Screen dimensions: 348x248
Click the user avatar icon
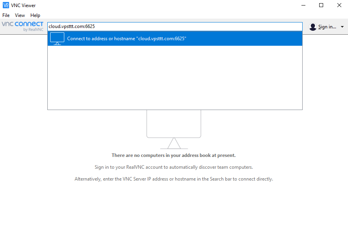(313, 27)
